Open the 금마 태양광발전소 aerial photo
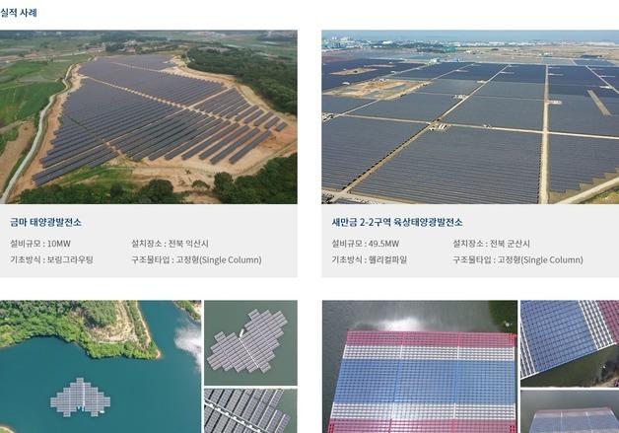Viewport: 619px width, 433px height. pyautogui.click(x=149, y=117)
